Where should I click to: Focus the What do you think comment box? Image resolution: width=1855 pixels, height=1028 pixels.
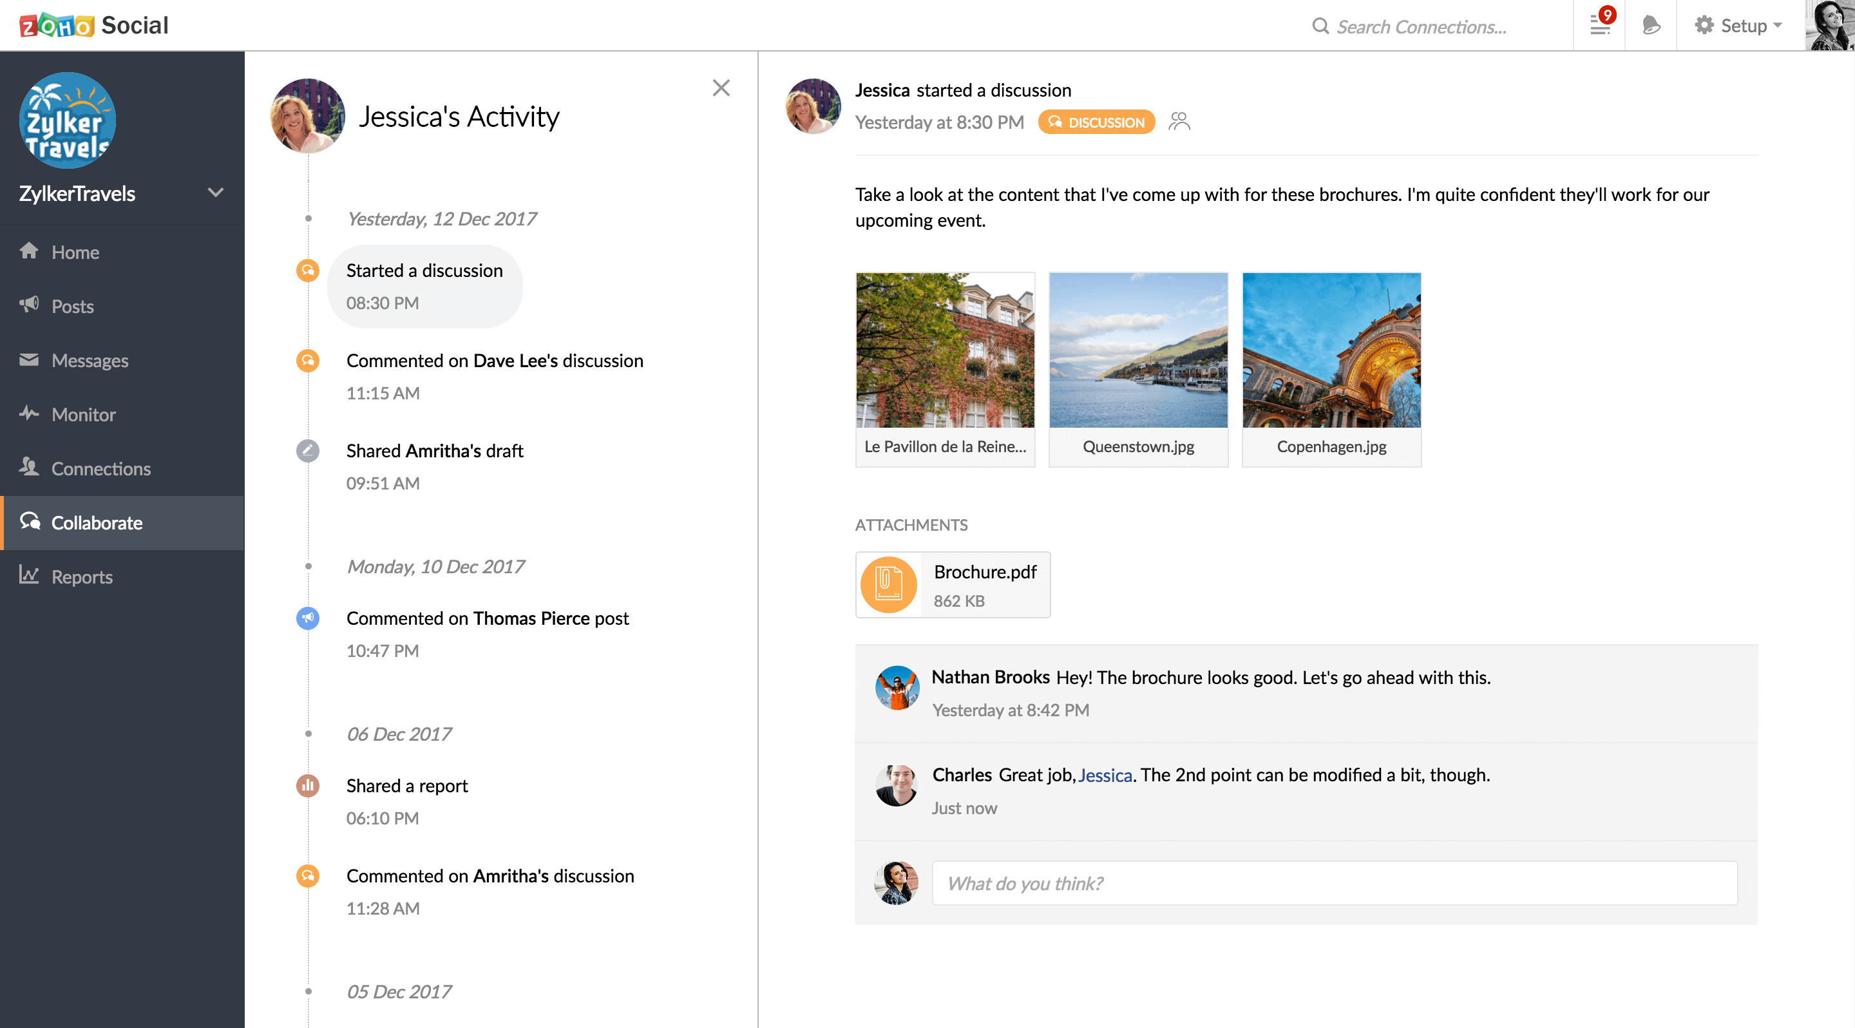pyautogui.click(x=1335, y=882)
